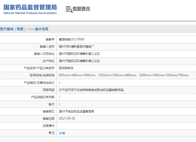The width and height of the screenshot is (196, 142).
Task: Select filer name 潮州市彩塘新星医疗器械厂
Action: point(76,47)
